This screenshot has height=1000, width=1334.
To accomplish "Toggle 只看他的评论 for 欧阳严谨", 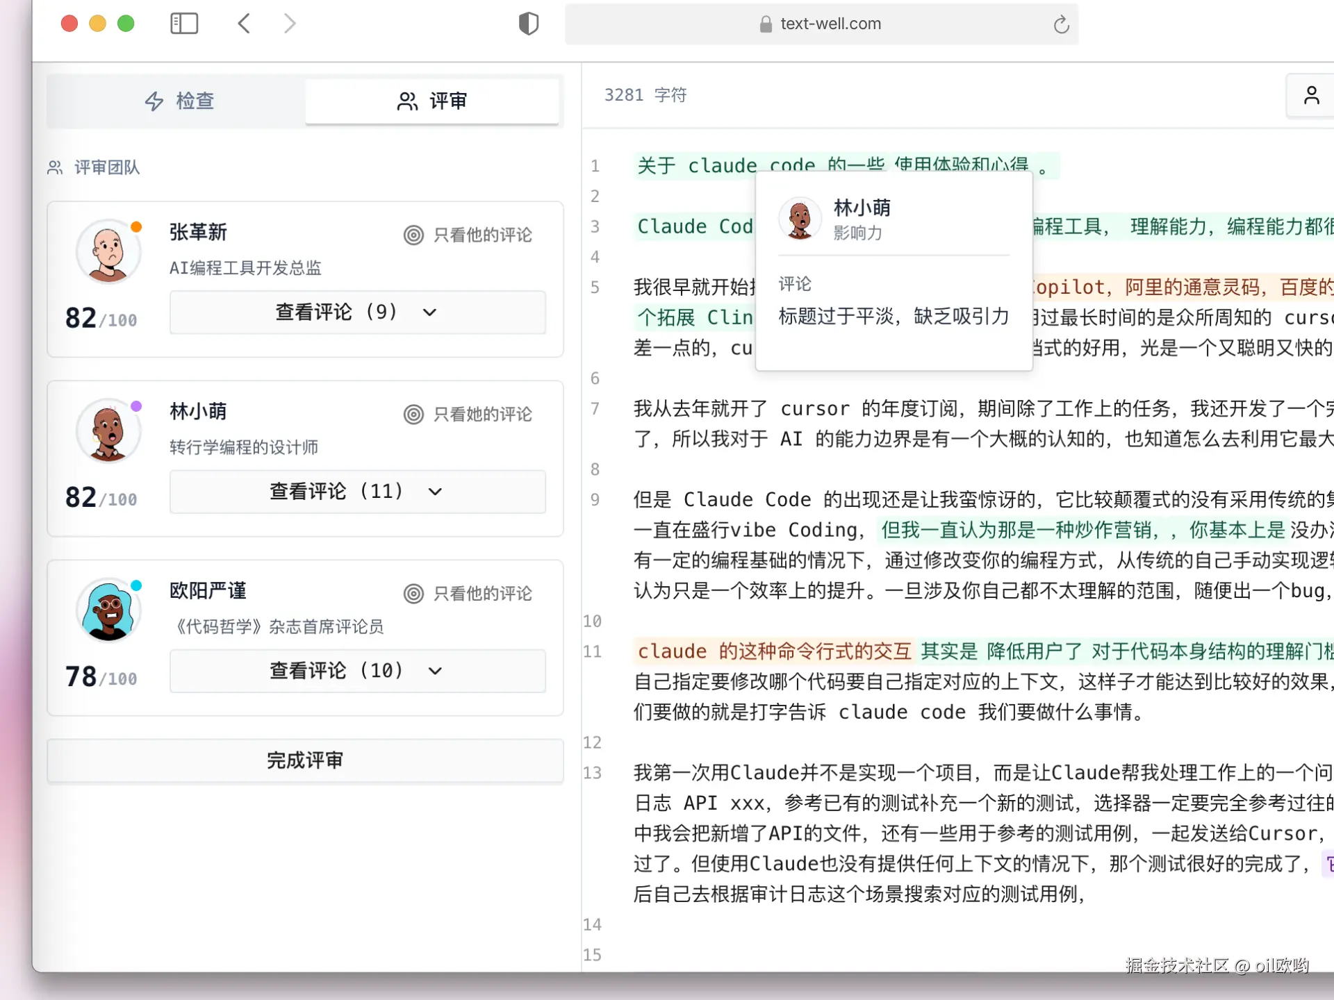I will point(468,594).
